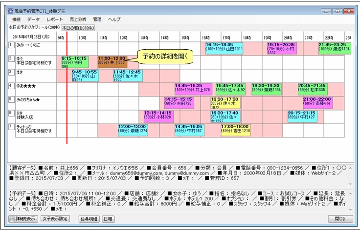Click the 12:00-13:00 斎藤1274 reservation

133,129
